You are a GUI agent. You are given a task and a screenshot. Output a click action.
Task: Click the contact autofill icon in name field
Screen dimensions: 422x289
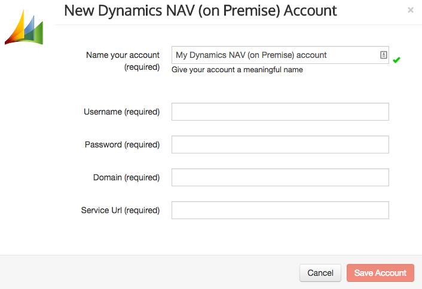pos(384,55)
